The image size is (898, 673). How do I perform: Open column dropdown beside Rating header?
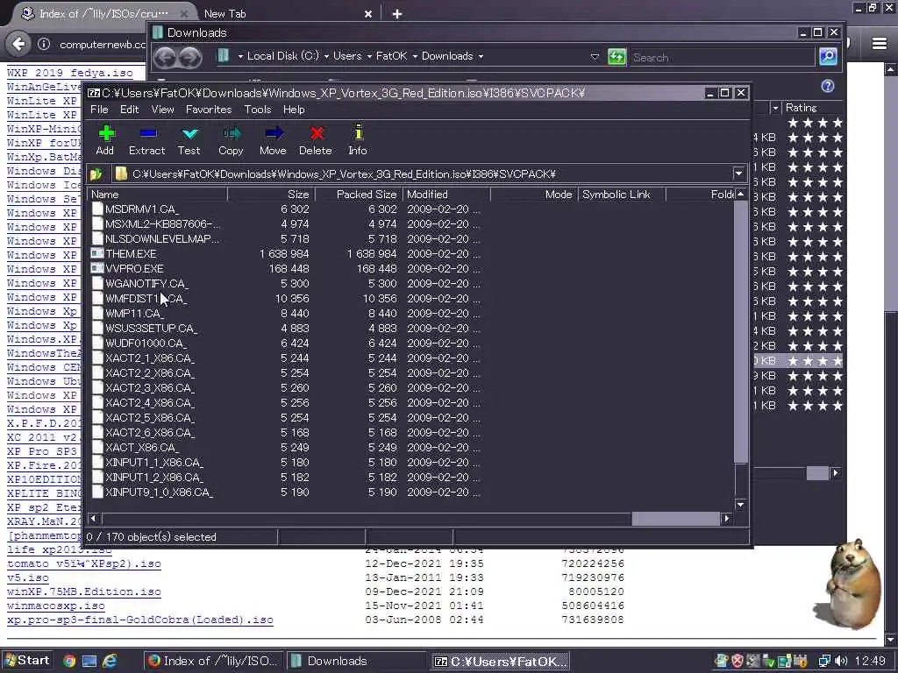(x=775, y=108)
